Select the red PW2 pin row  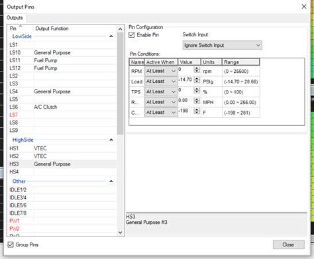(x=62, y=229)
